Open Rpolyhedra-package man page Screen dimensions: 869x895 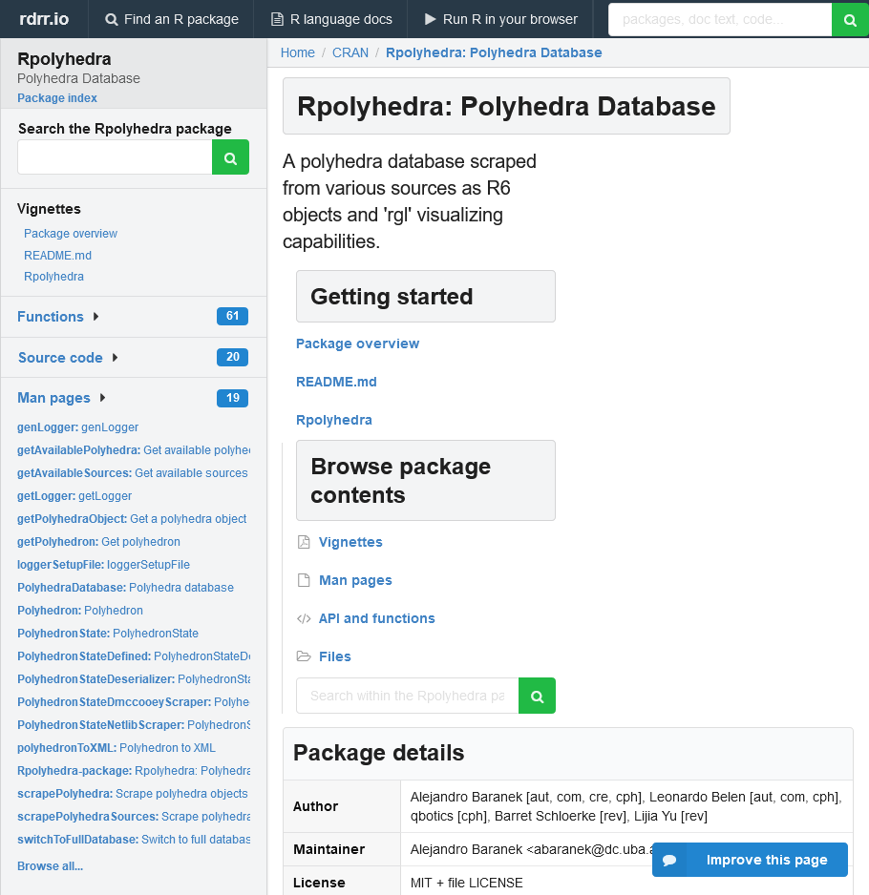coord(134,771)
